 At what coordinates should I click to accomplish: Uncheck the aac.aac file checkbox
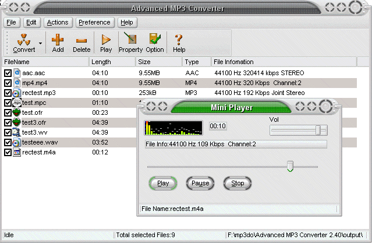pyautogui.click(x=8, y=73)
